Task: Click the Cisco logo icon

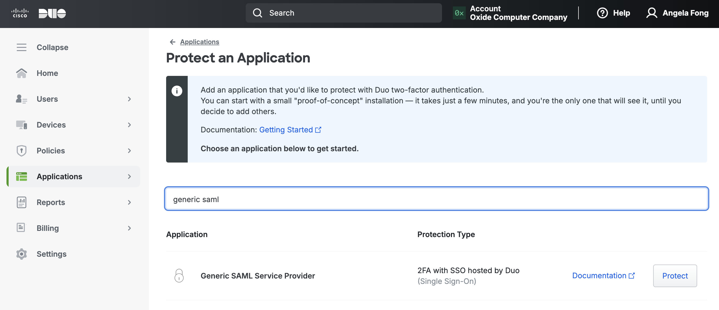Action: pyautogui.click(x=20, y=13)
